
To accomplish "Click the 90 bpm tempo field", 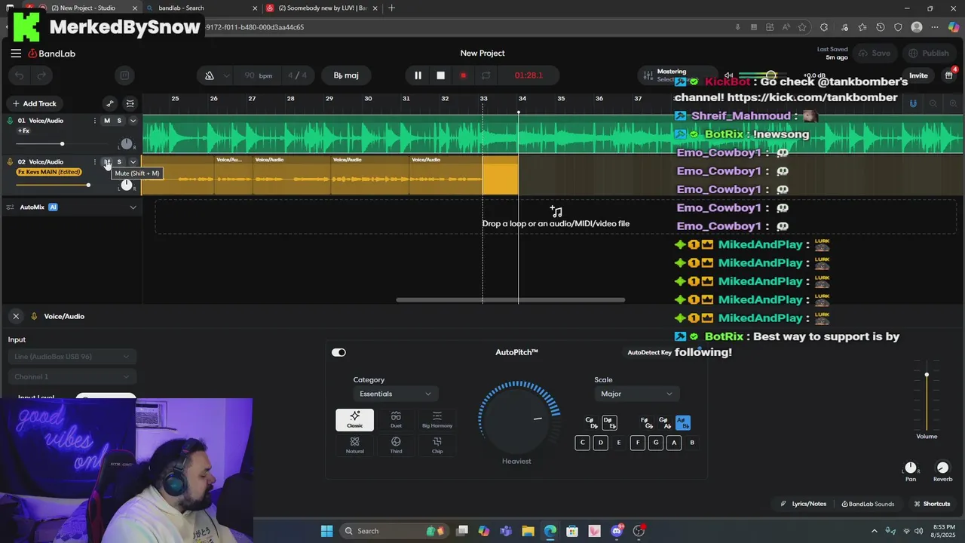I will tap(258, 75).
